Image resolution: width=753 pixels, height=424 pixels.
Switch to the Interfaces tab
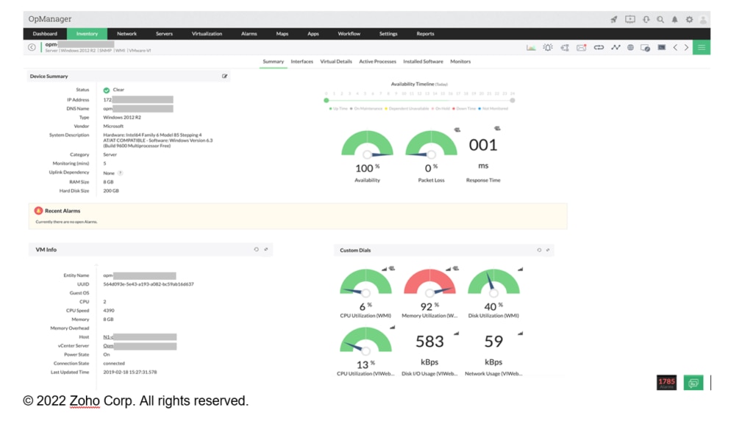pyautogui.click(x=302, y=62)
